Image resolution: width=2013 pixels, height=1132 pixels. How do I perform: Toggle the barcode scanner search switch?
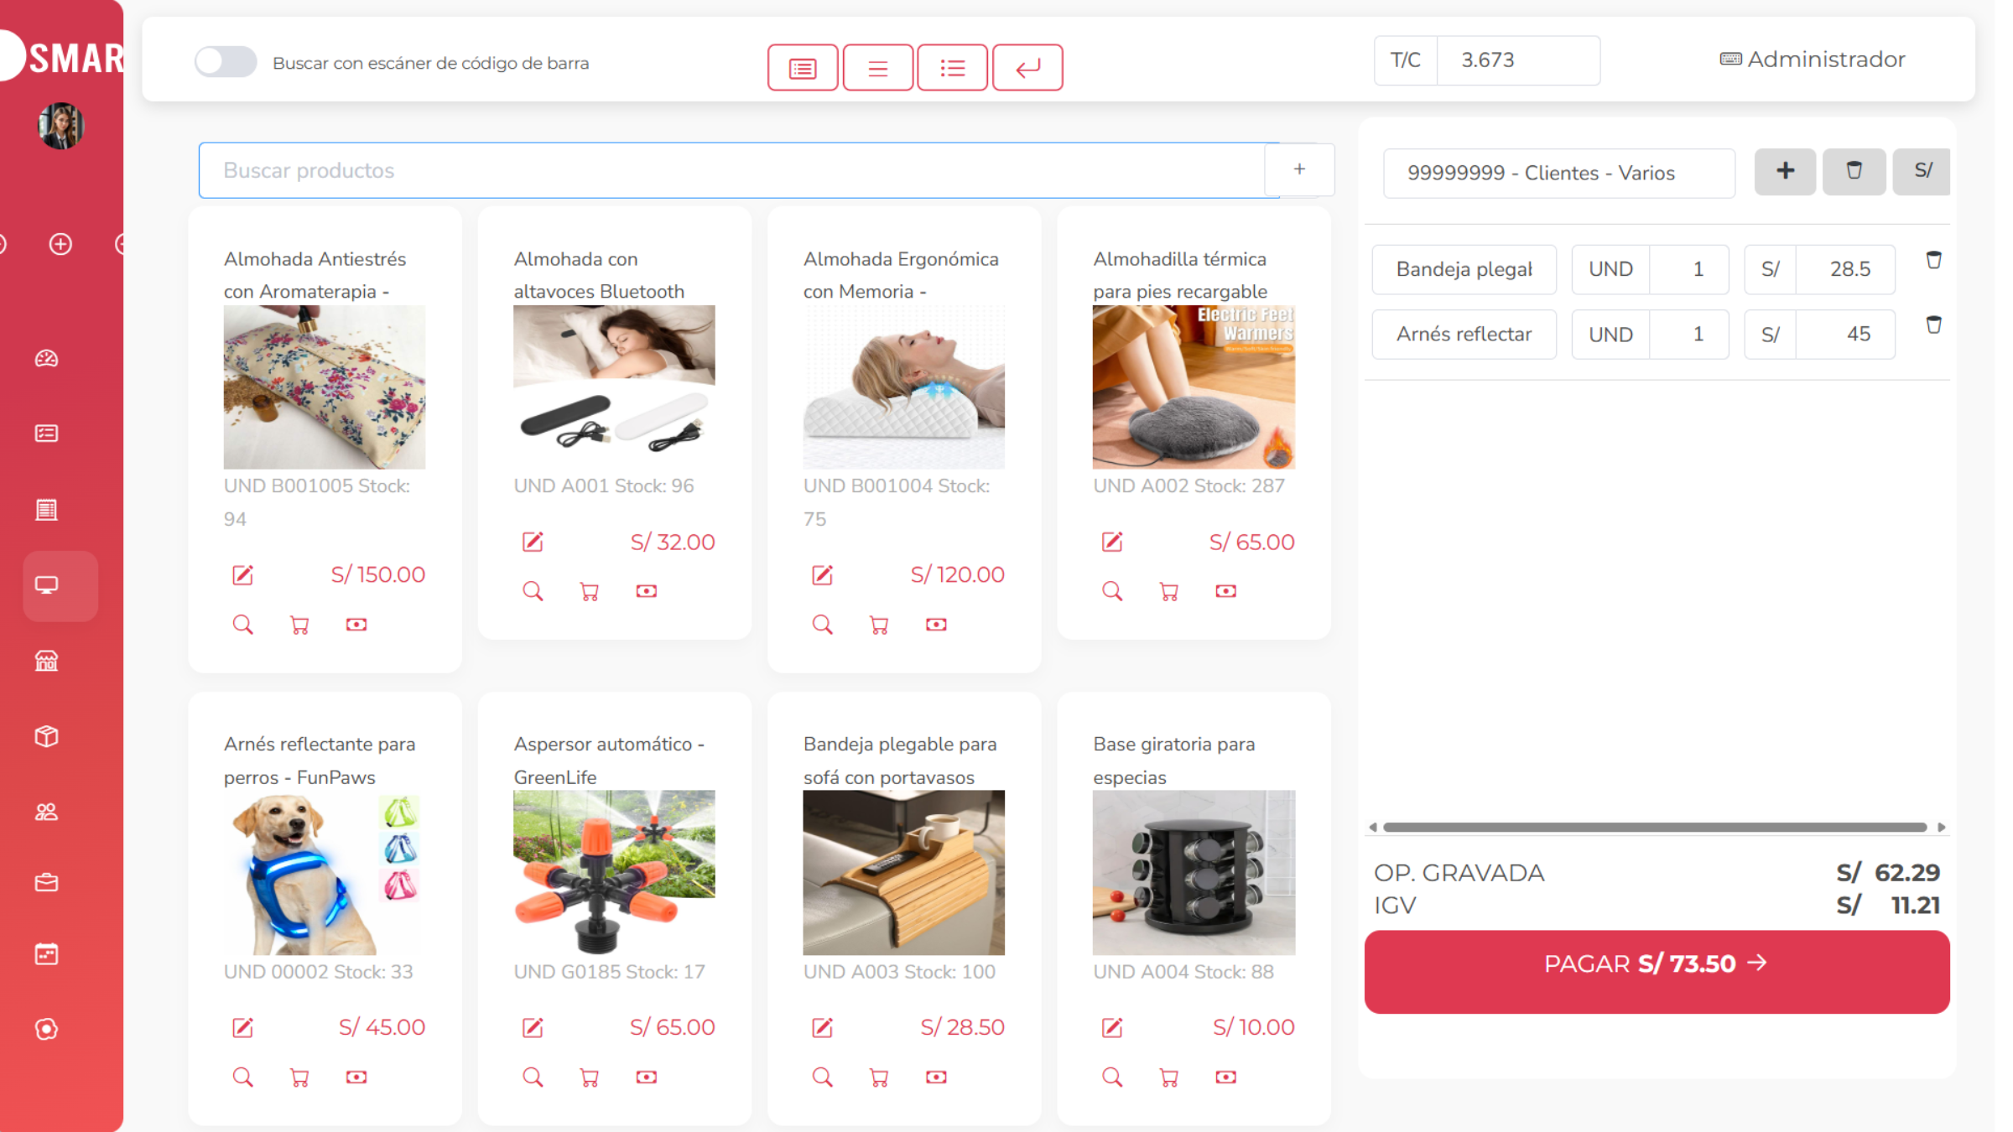point(225,62)
